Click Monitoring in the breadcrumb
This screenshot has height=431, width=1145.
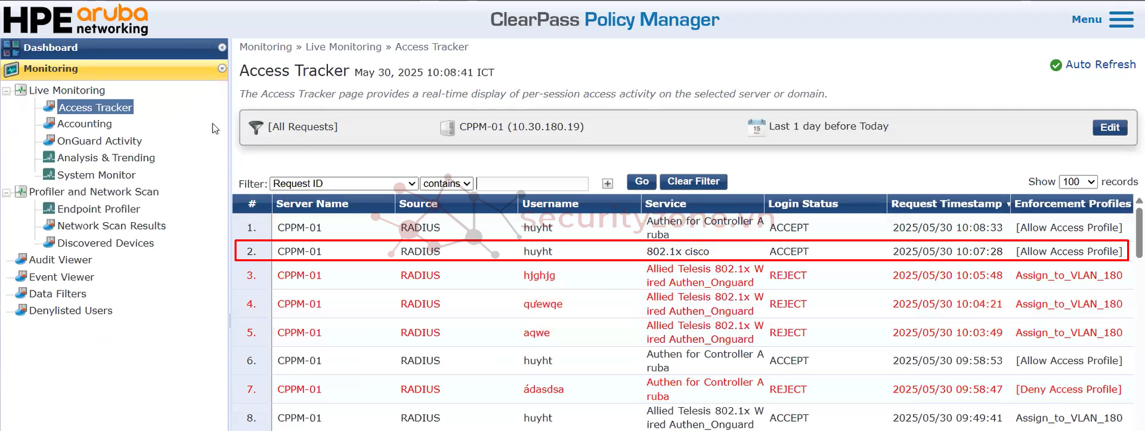point(266,47)
